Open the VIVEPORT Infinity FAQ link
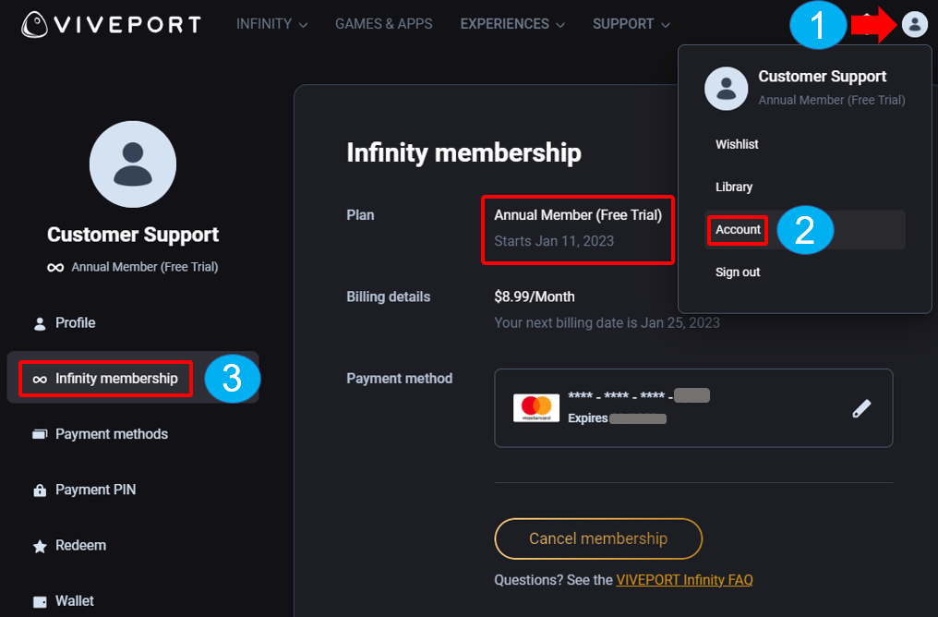938x617 pixels. point(684,580)
